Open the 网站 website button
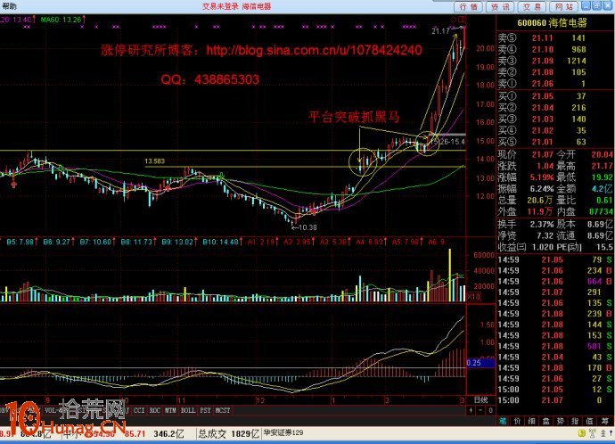Screen dimensions: 615x444 (x=564, y=6)
